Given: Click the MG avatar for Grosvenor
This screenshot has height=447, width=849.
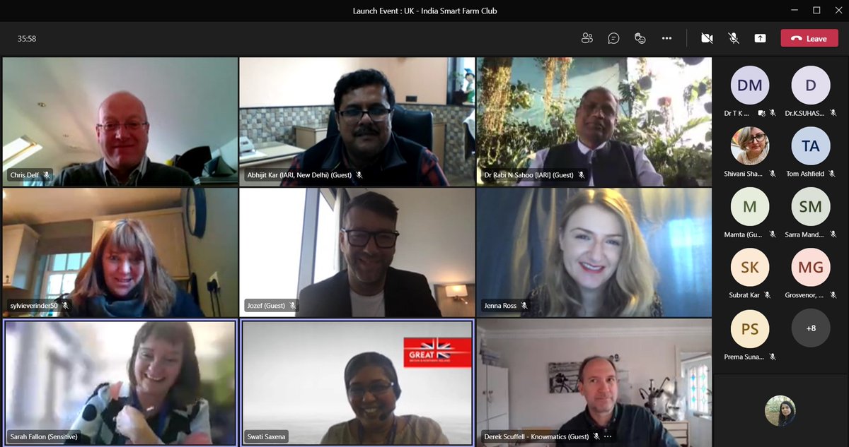Looking at the screenshot, I should (x=811, y=268).
